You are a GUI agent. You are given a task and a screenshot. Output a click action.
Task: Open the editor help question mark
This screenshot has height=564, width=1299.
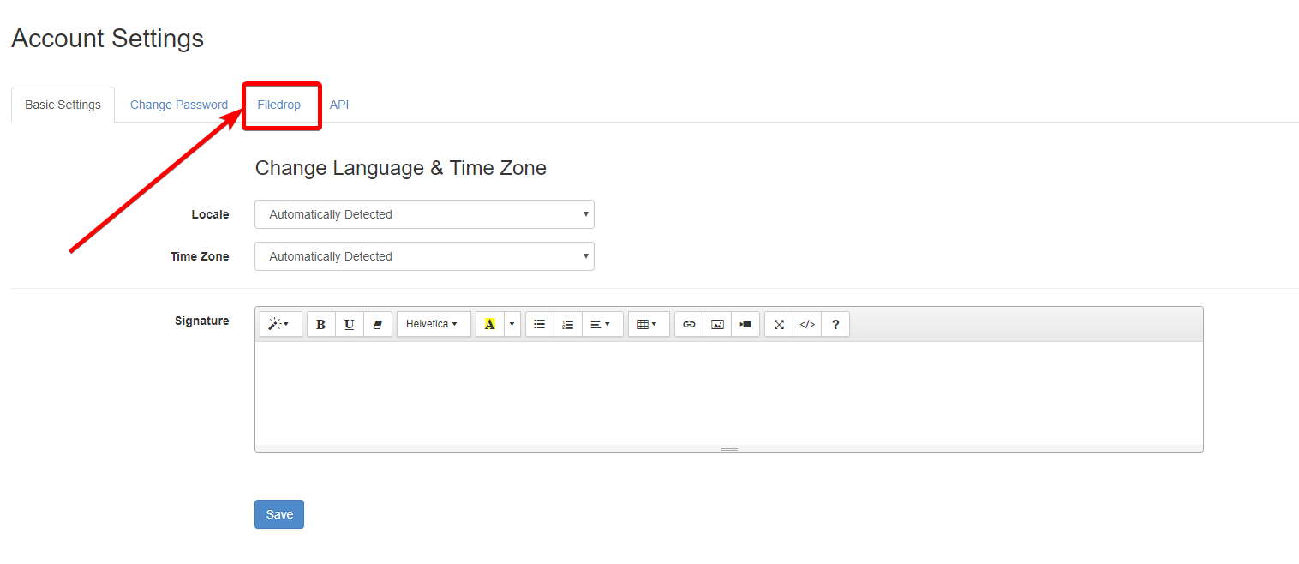tap(835, 324)
